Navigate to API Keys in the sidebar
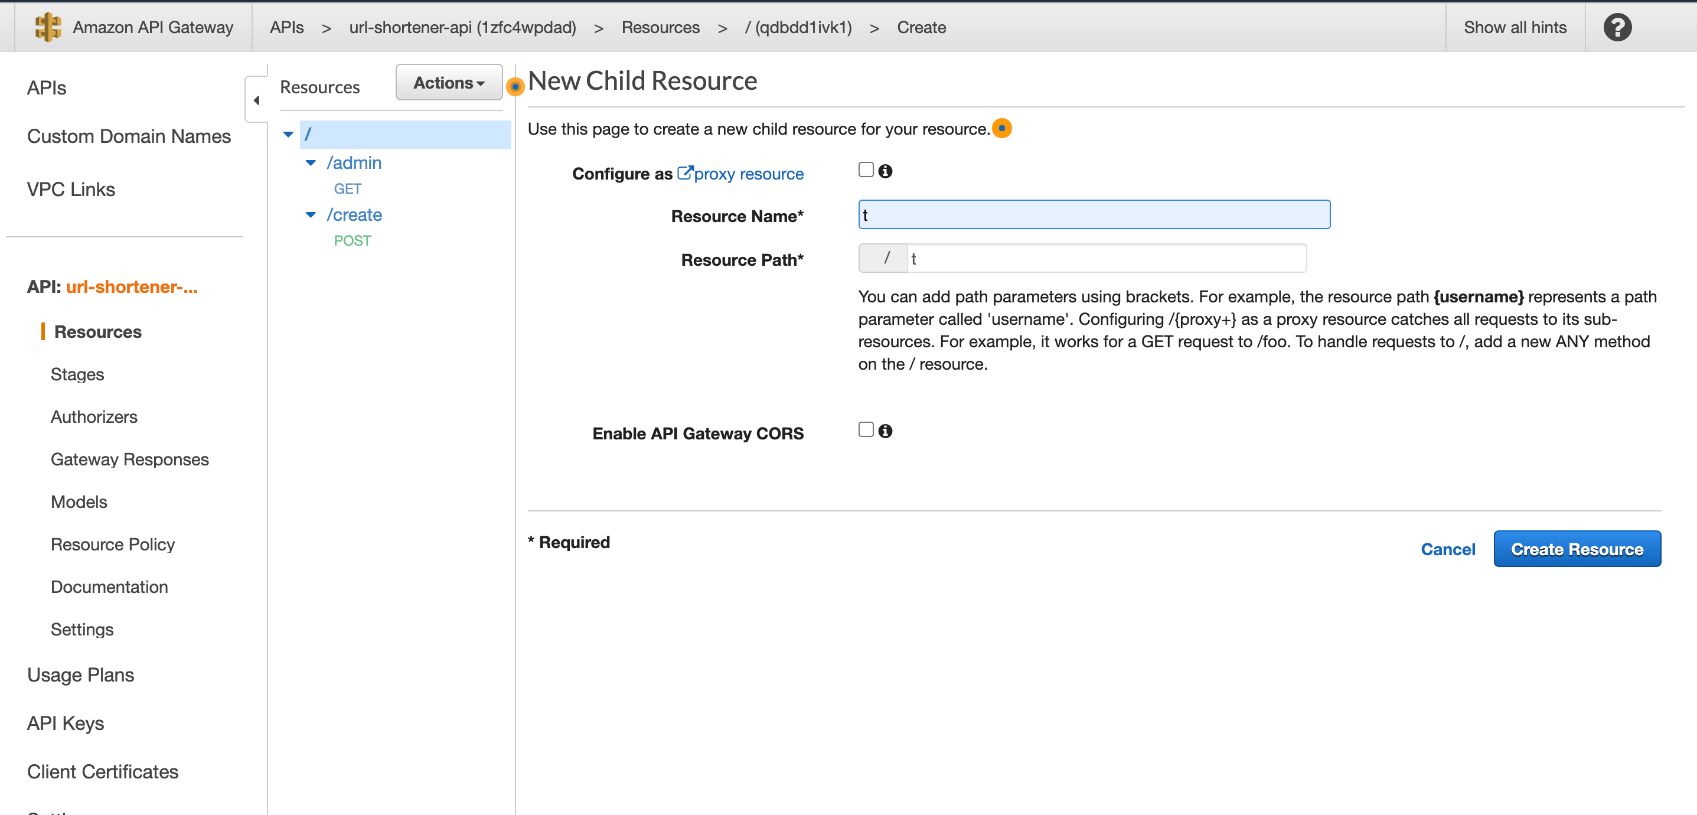 coord(65,723)
